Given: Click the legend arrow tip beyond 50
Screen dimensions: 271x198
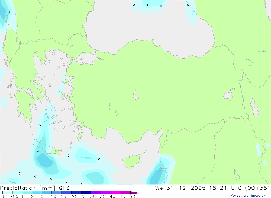Looking at the screenshot, I should point(135,193).
